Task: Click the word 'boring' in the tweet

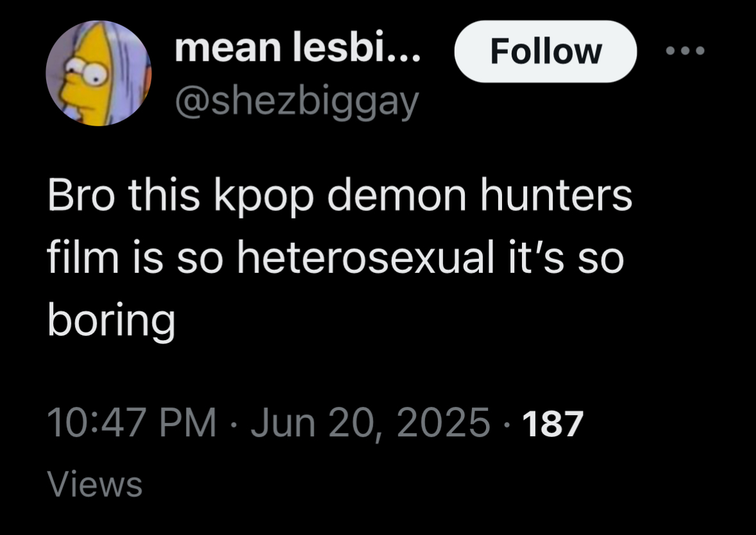Action: point(112,321)
